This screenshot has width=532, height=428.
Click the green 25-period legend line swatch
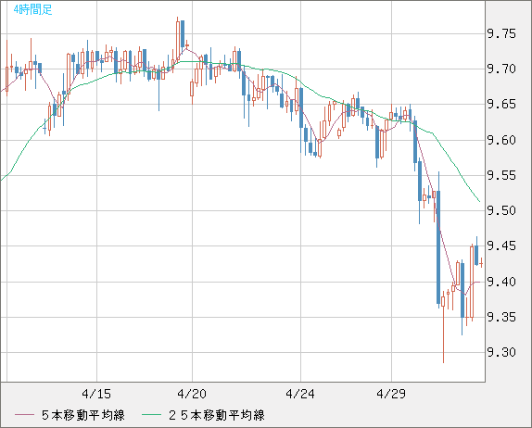pyautogui.click(x=151, y=415)
